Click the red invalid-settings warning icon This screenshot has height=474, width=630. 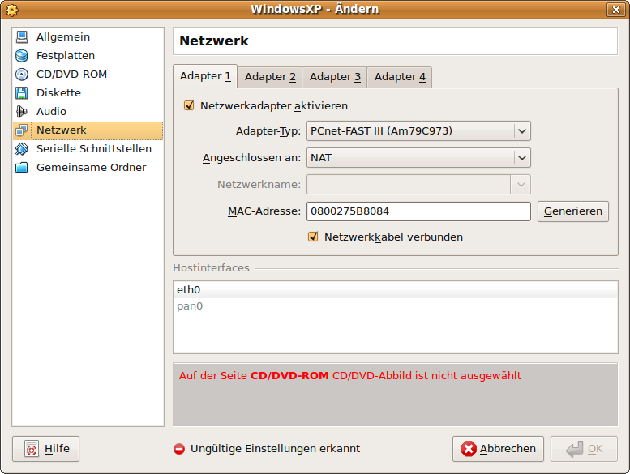pos(179,449)
